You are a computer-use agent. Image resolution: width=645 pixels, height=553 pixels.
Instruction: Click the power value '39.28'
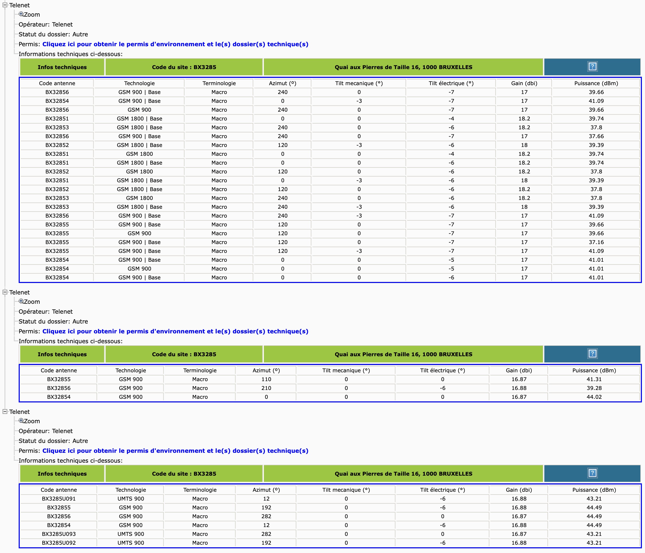pos(594,388)
